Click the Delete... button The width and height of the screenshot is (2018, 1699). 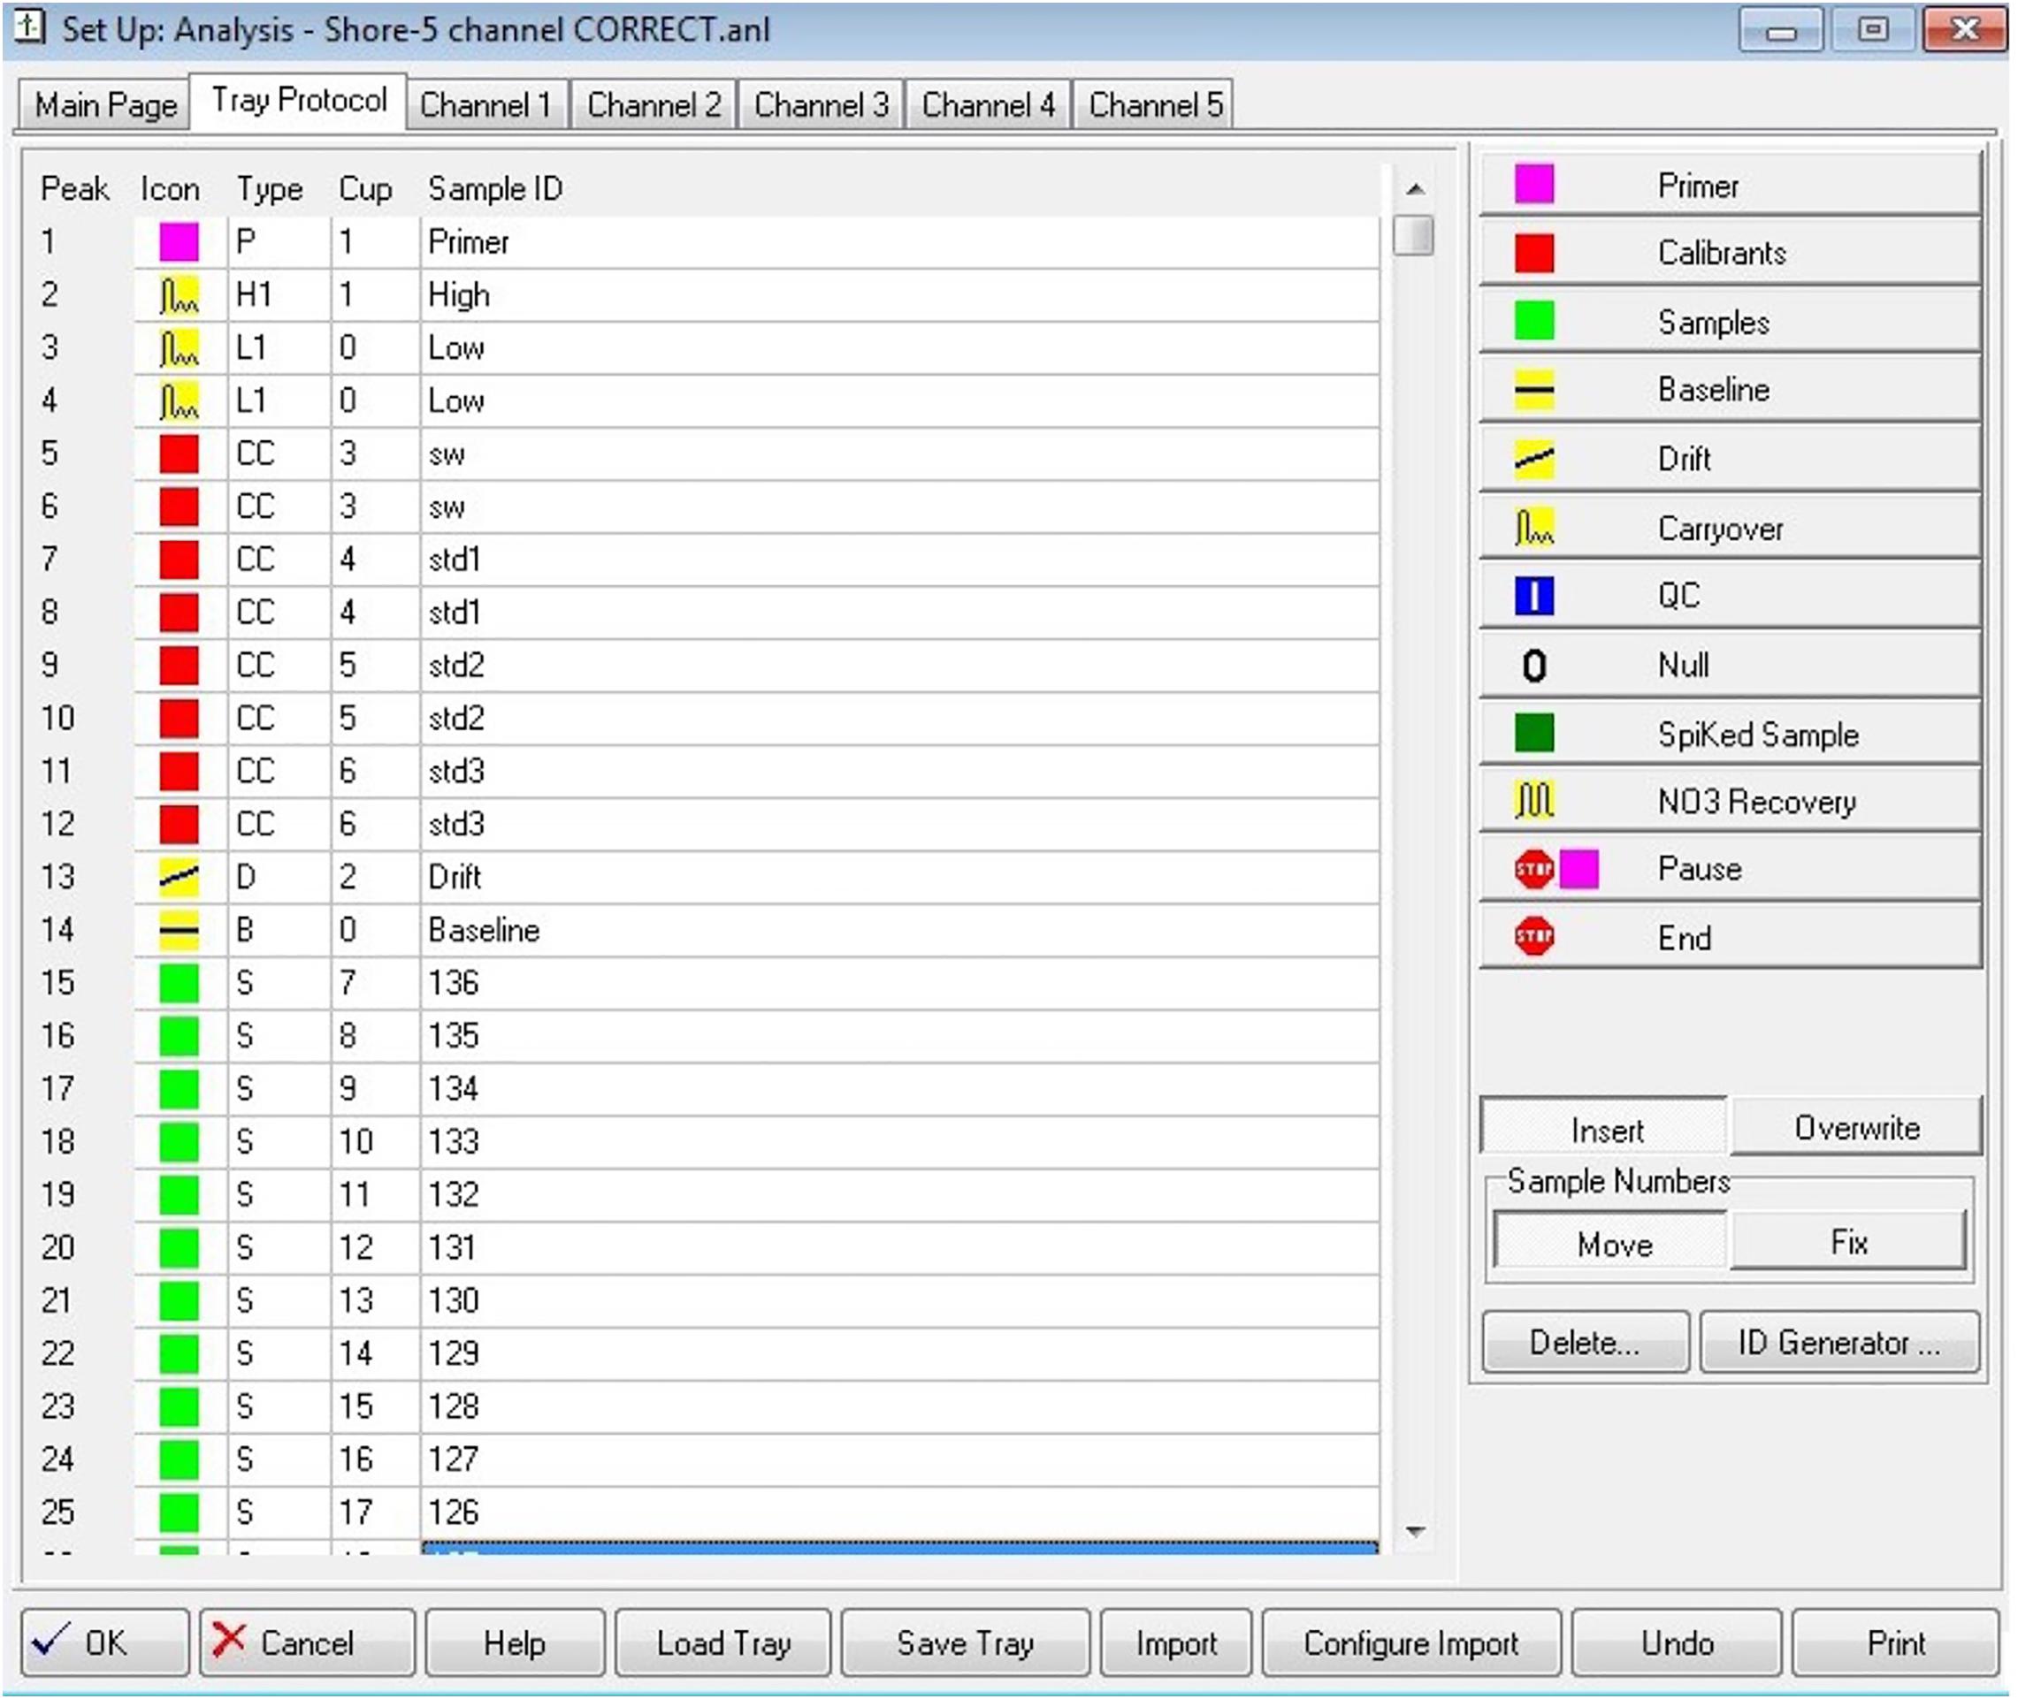[1586, 1343]
